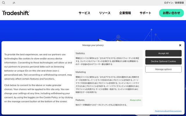Close the privacy dialog with X
Screen dimensions: 186x116
pos(180,45)
